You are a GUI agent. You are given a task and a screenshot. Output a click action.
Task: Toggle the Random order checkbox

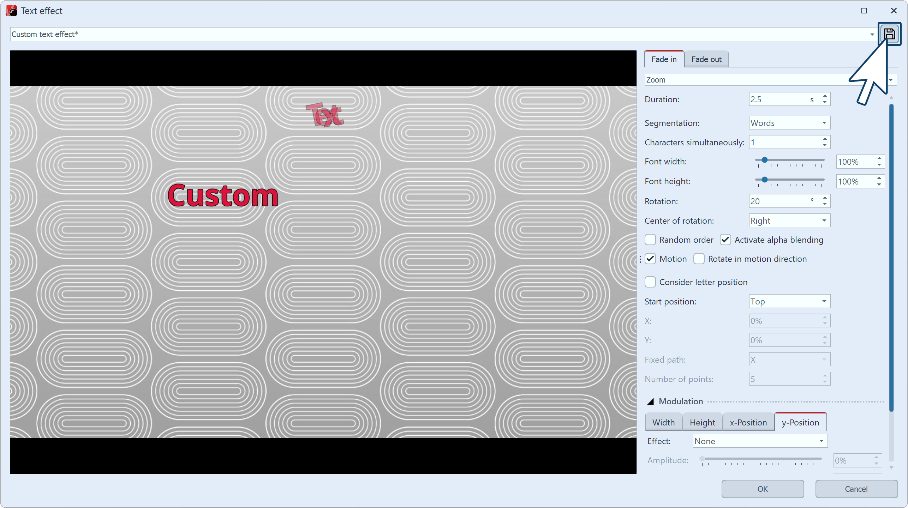[651, 239]
